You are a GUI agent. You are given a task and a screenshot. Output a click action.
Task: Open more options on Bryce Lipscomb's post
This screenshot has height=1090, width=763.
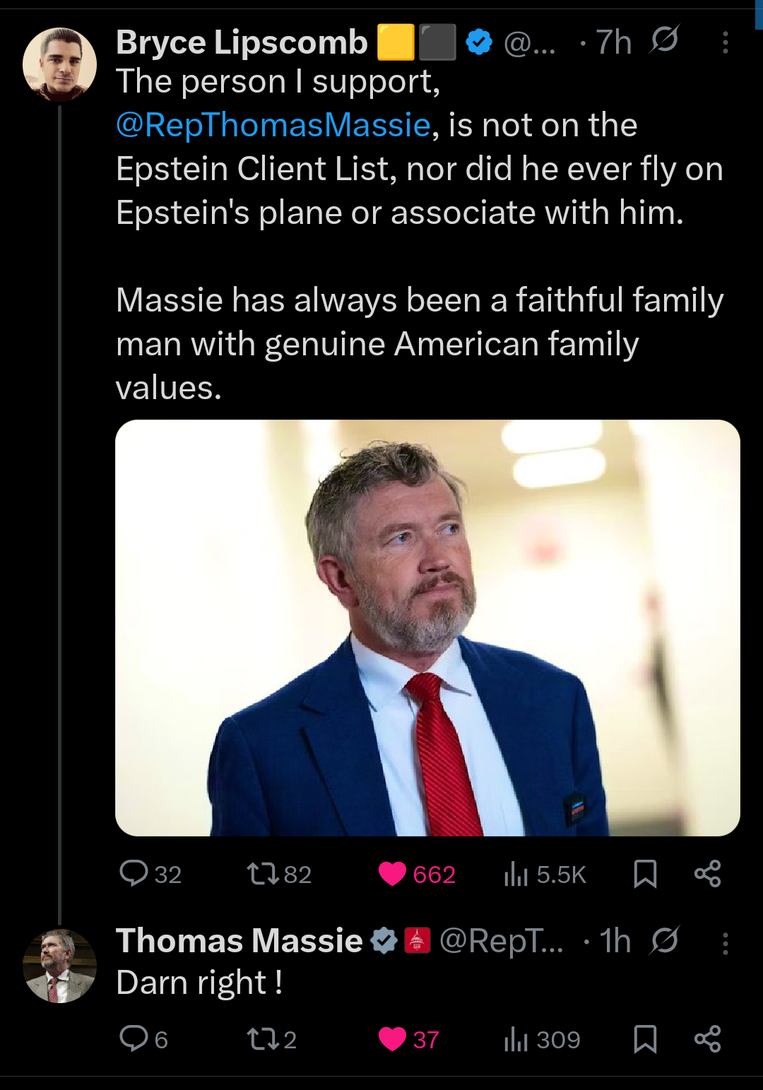(725, 43)
